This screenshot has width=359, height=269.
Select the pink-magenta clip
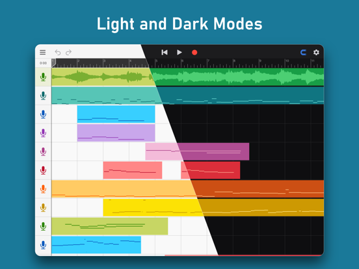coord(197,151)
